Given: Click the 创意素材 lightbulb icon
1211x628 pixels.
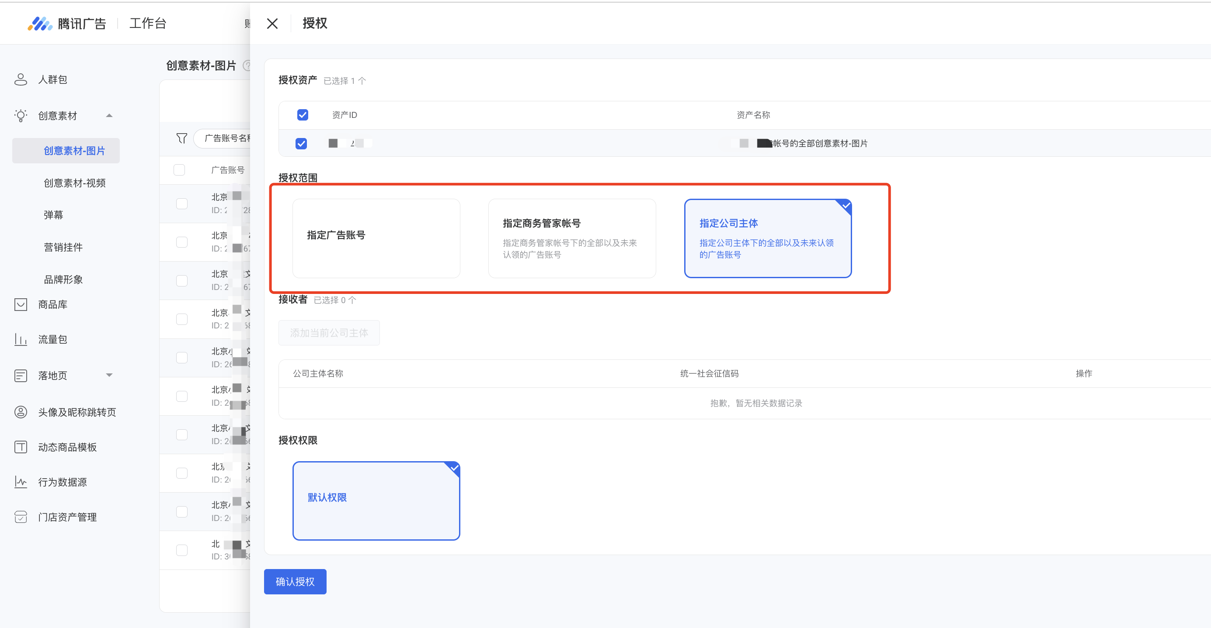Looking at the screenshot, I should pyautogui.click(x=21, y=116).
